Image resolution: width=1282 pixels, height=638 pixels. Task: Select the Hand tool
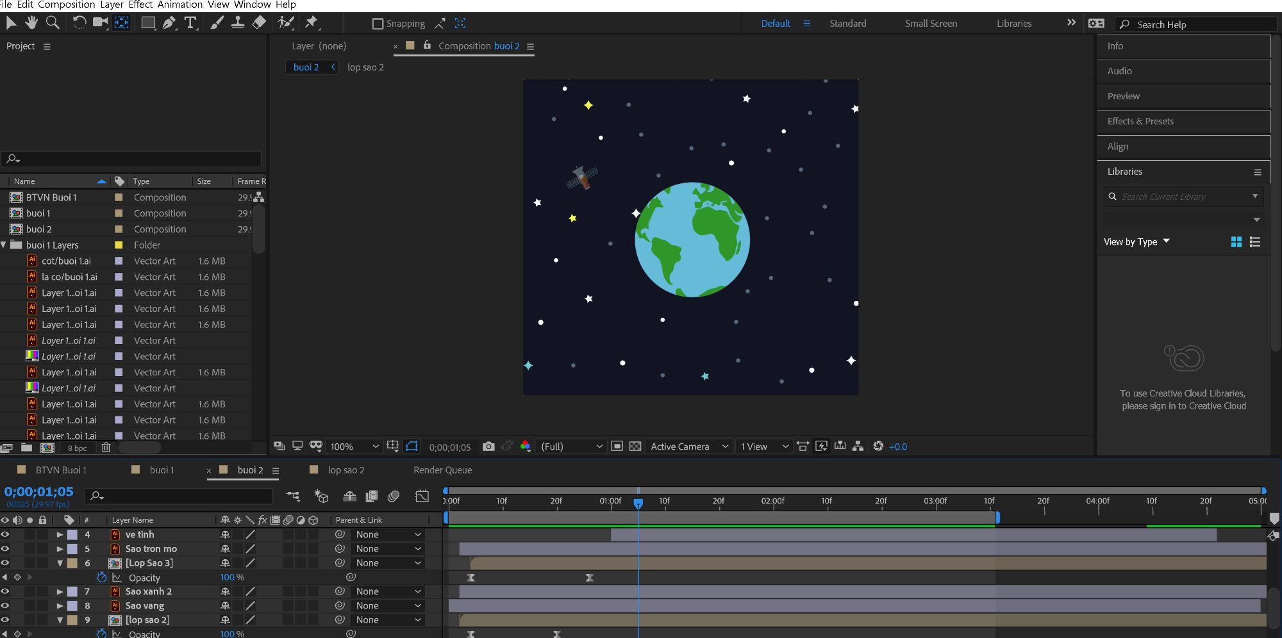tap(31, 23)
